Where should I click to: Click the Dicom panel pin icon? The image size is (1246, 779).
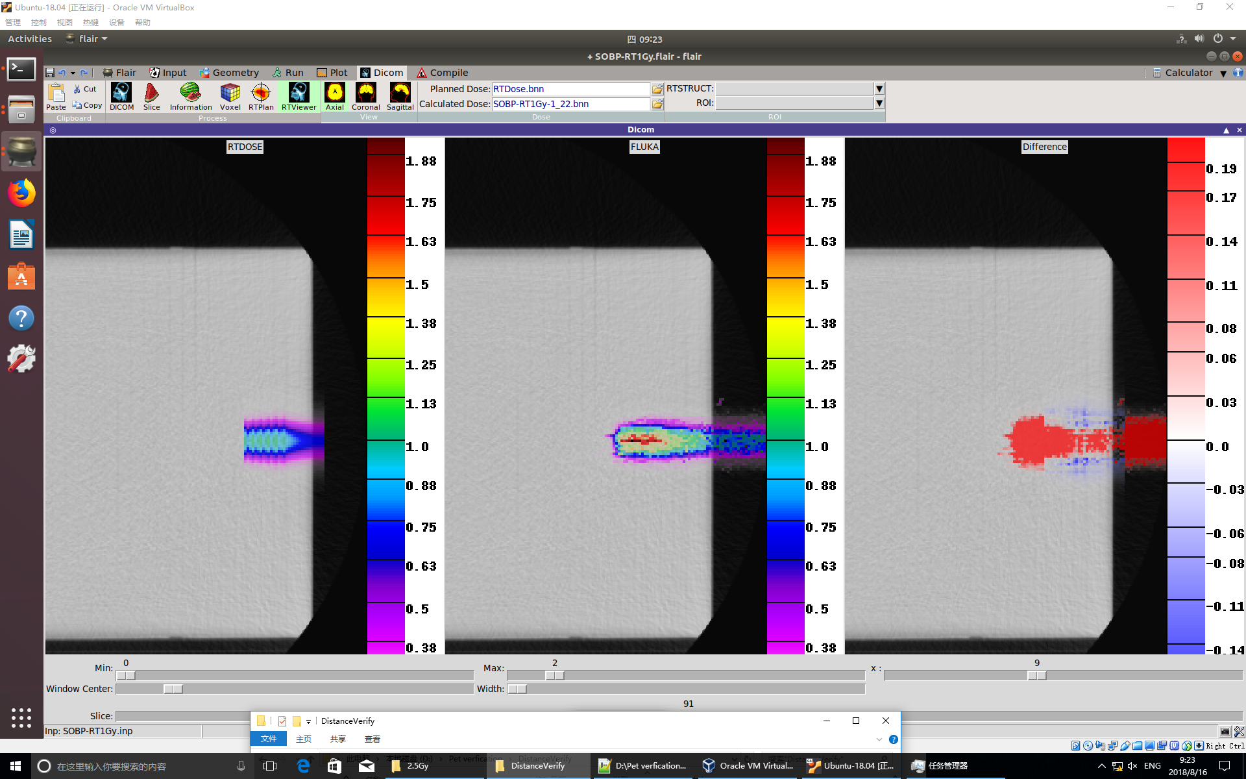click(x=53, y=130)
